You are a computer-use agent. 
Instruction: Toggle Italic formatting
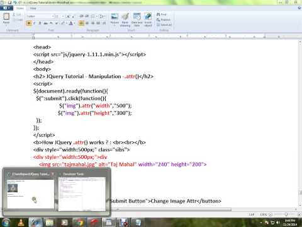point(34,23)
